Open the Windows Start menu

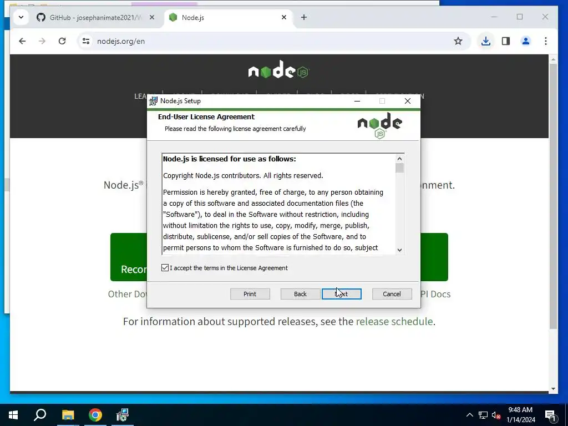click(x=13, y=415)
